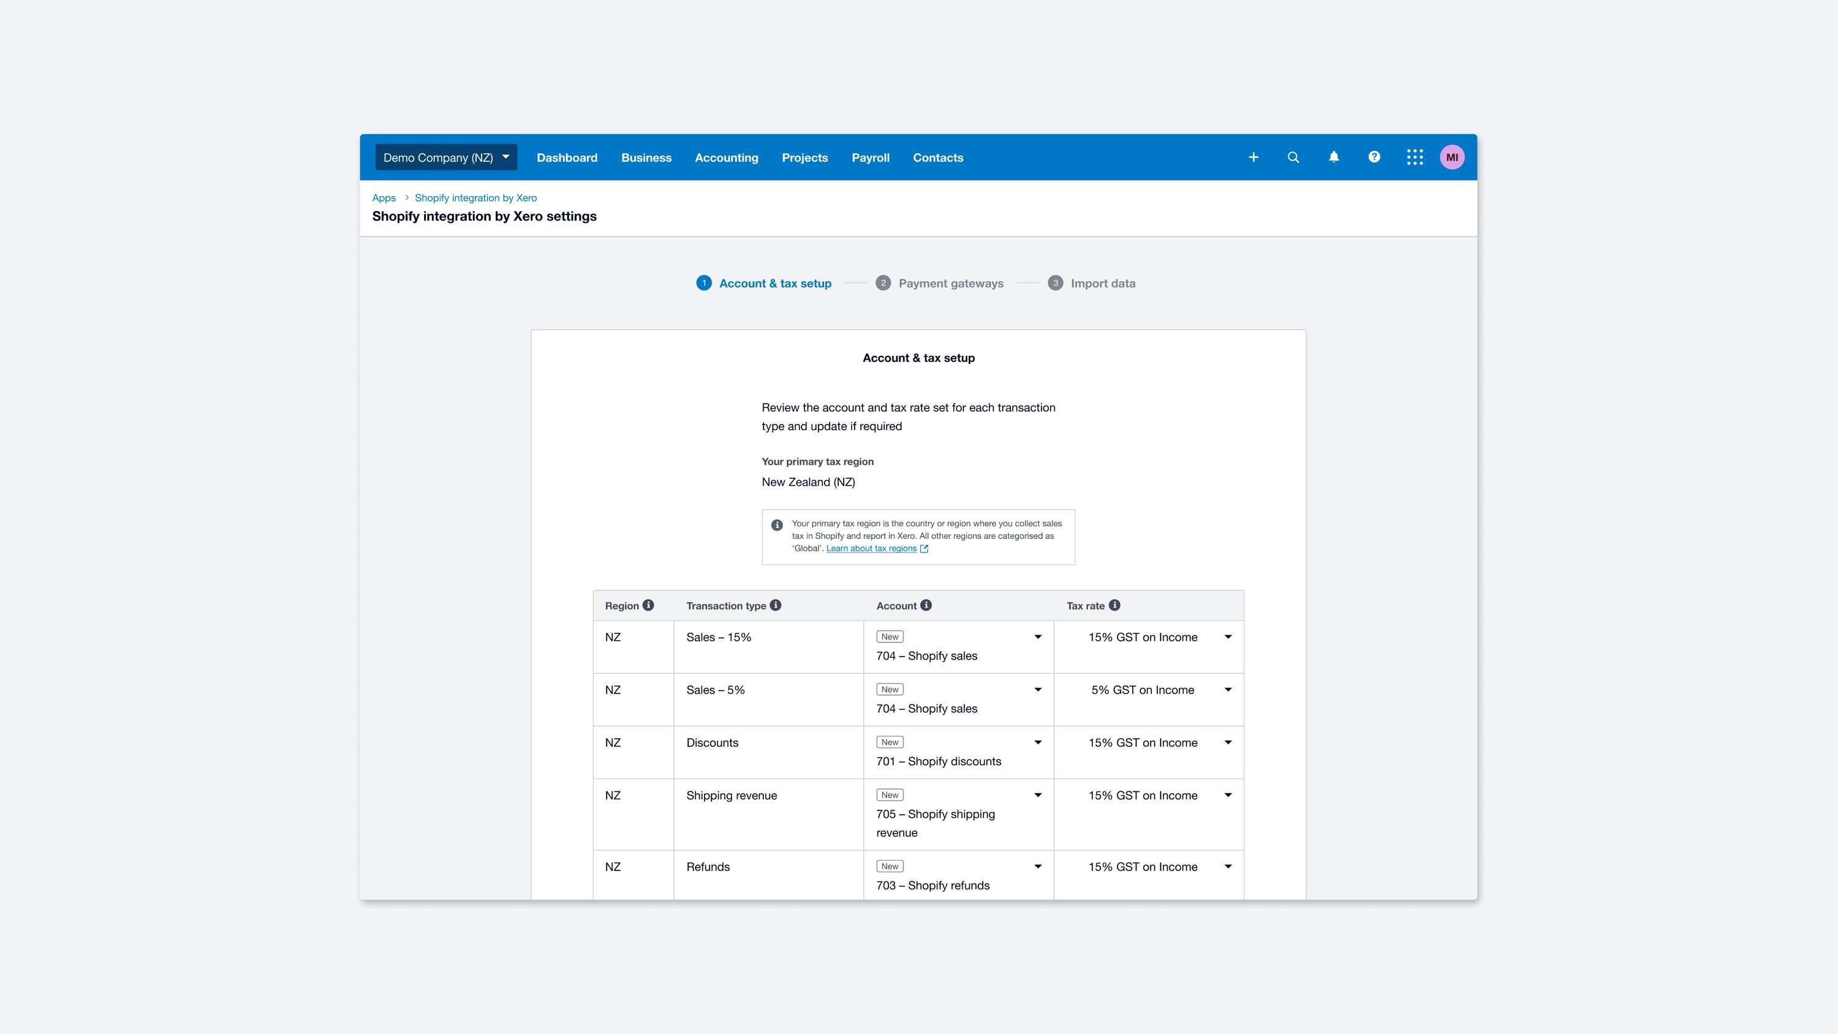Viewport: 1838px width, 1034px height.
Task: Open the Accounting menu
Action: (x=727, y=157)
